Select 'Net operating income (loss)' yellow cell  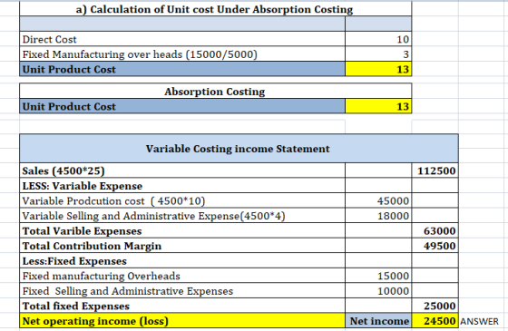(182, 321)
